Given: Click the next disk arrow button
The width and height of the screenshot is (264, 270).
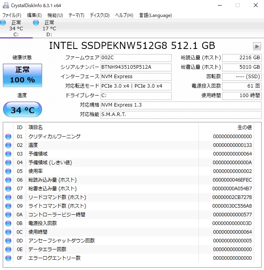Looking at the screenshot, I should tap(257, 46).
